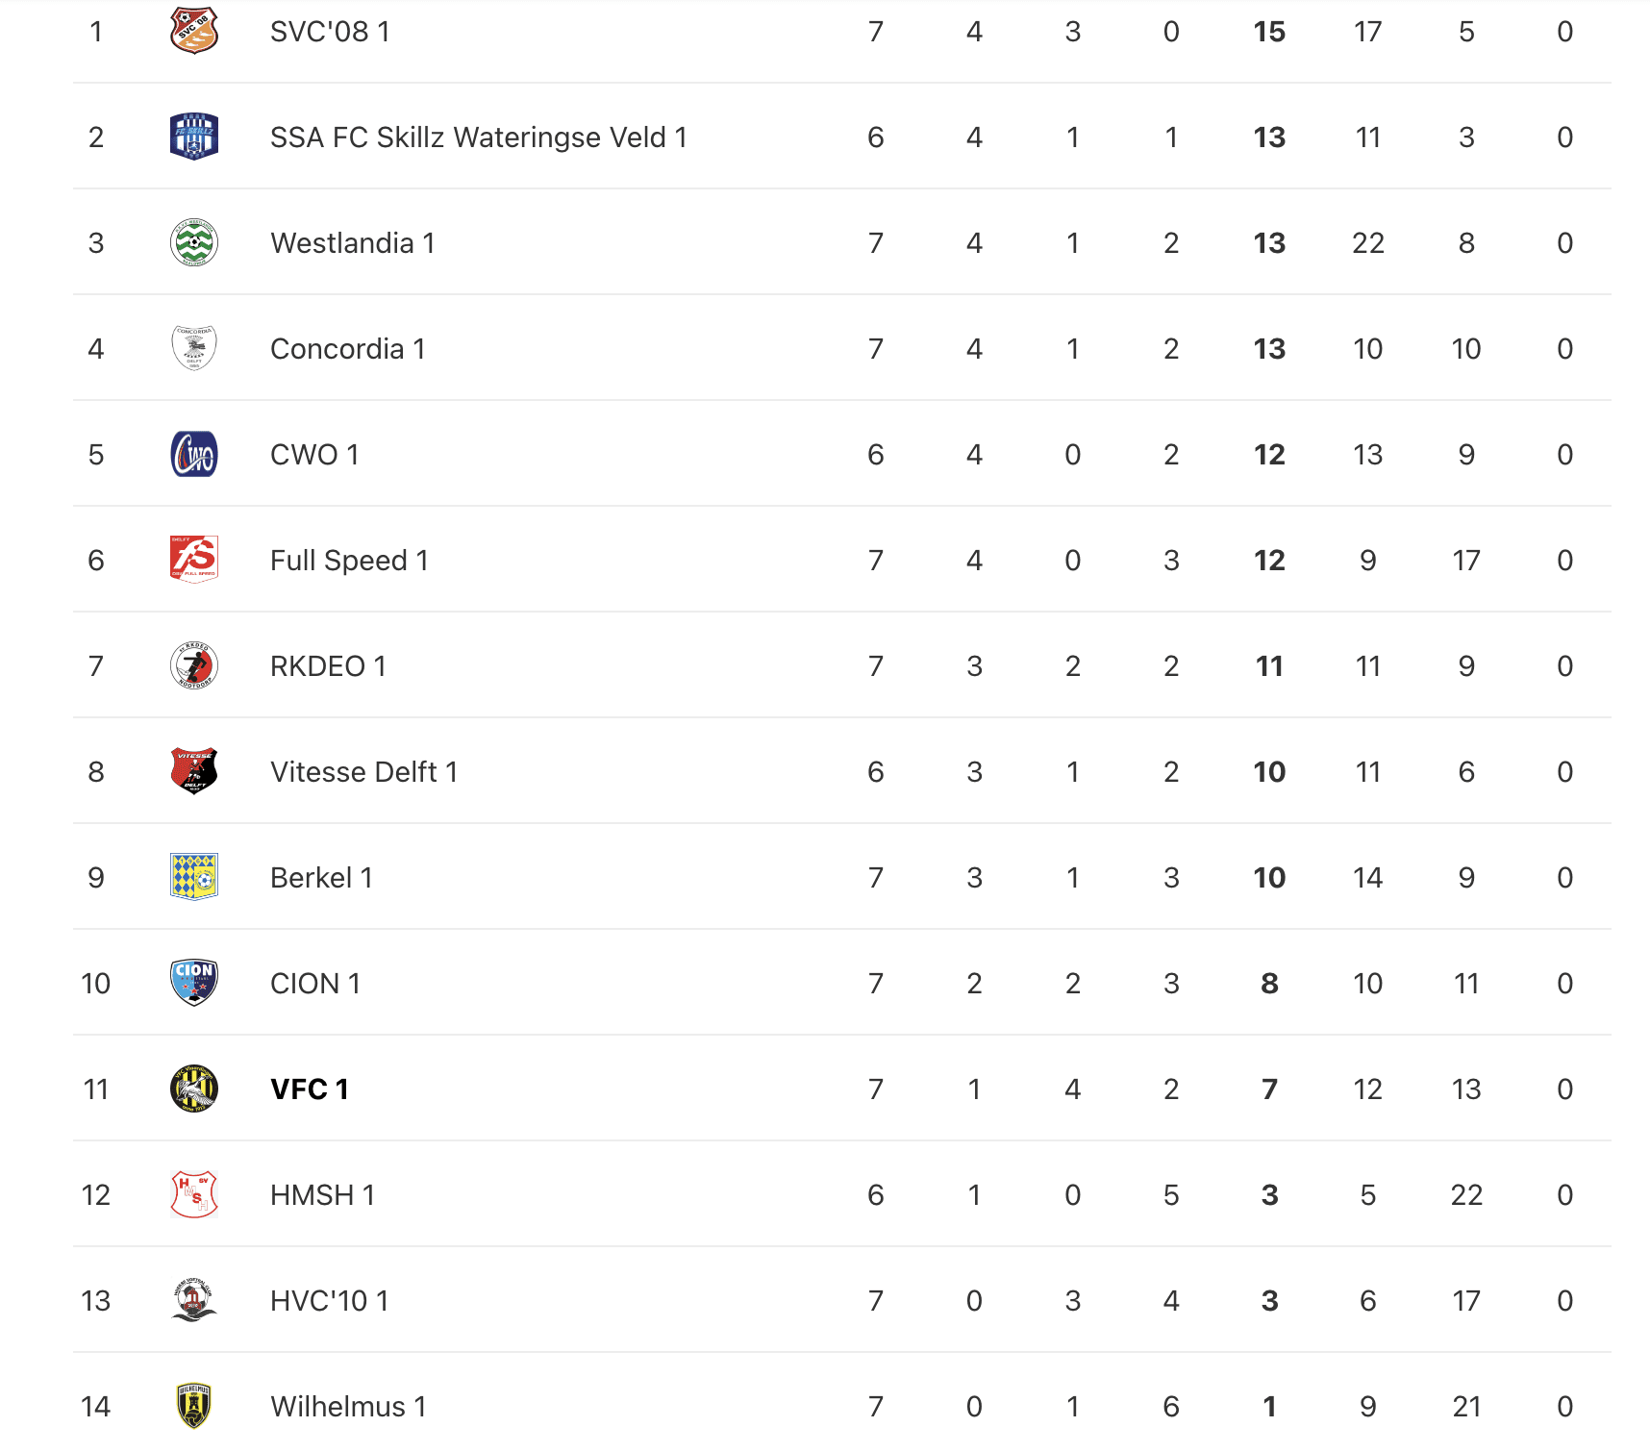Open the VFC 1 team name
This screenshot has width=1650, height=1452.
pos(309,1089)
